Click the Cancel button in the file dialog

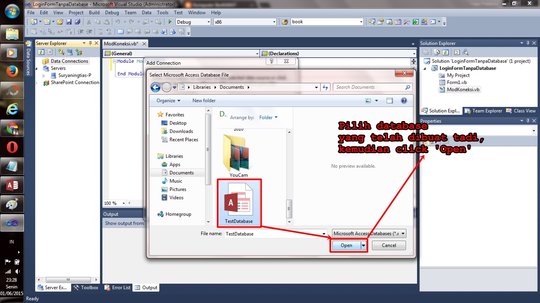[388, 245]
